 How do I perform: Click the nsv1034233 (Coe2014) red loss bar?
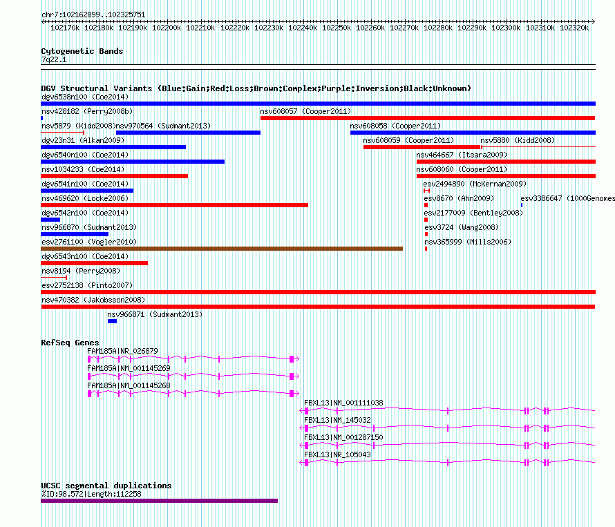(114, 176)
